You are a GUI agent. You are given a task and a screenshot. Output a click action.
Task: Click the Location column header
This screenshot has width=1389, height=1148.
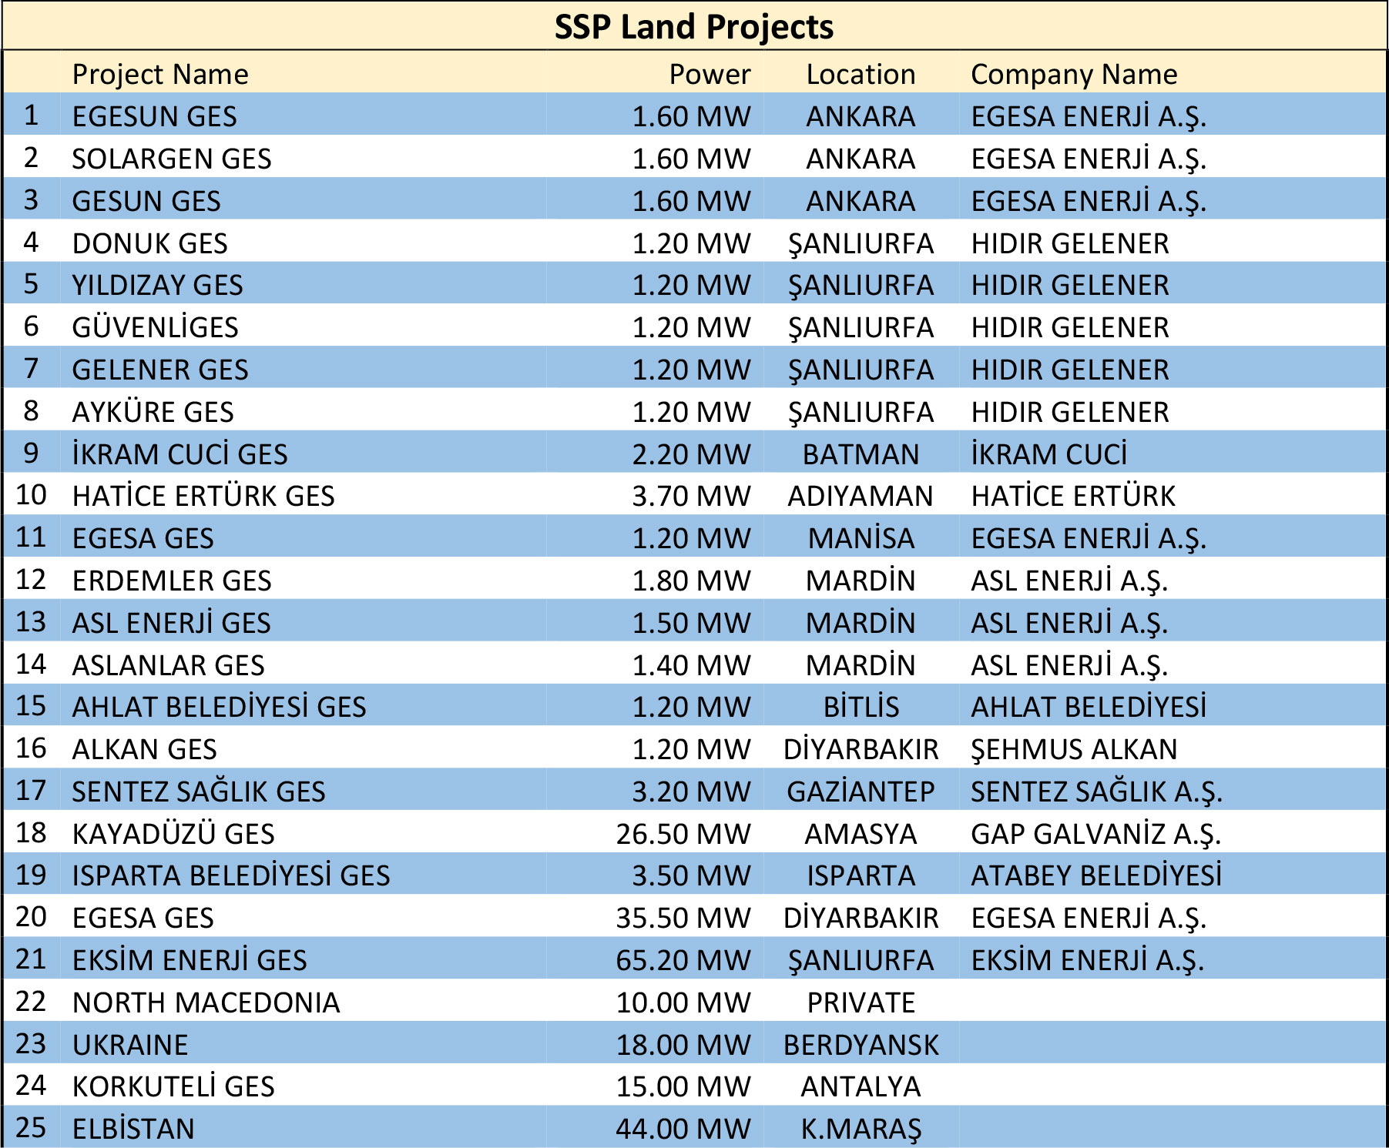pyautogui.click(x=861, y=75)
